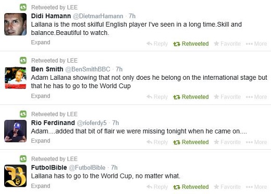Favorite the Rio Ferdinand tweet with star
271x194 pixels.
(x=227, y=142)
